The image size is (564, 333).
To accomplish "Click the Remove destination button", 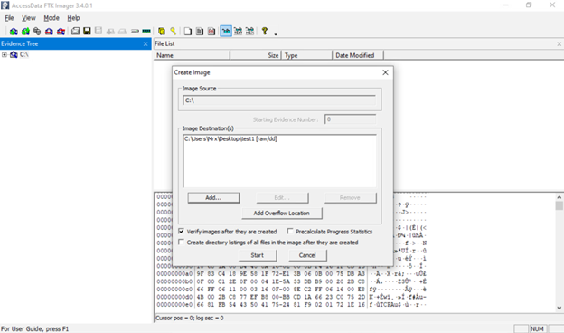I will pyautogui.click(x=351, y=197).
